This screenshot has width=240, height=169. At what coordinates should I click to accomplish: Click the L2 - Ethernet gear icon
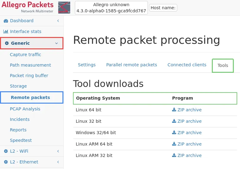[6, 162]
